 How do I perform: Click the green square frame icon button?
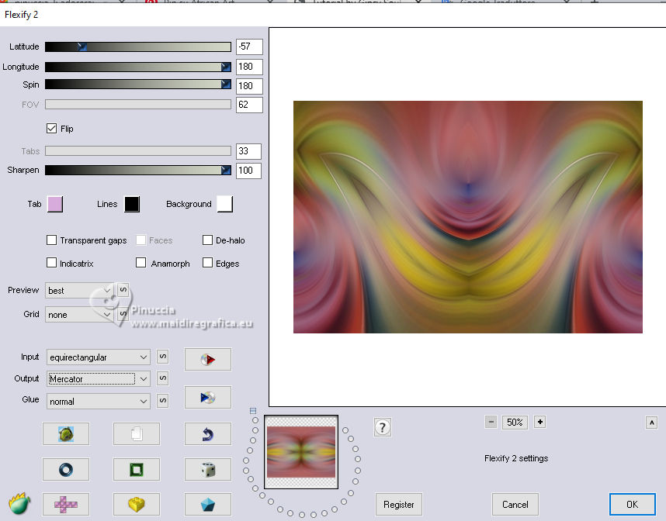[137, 469]
